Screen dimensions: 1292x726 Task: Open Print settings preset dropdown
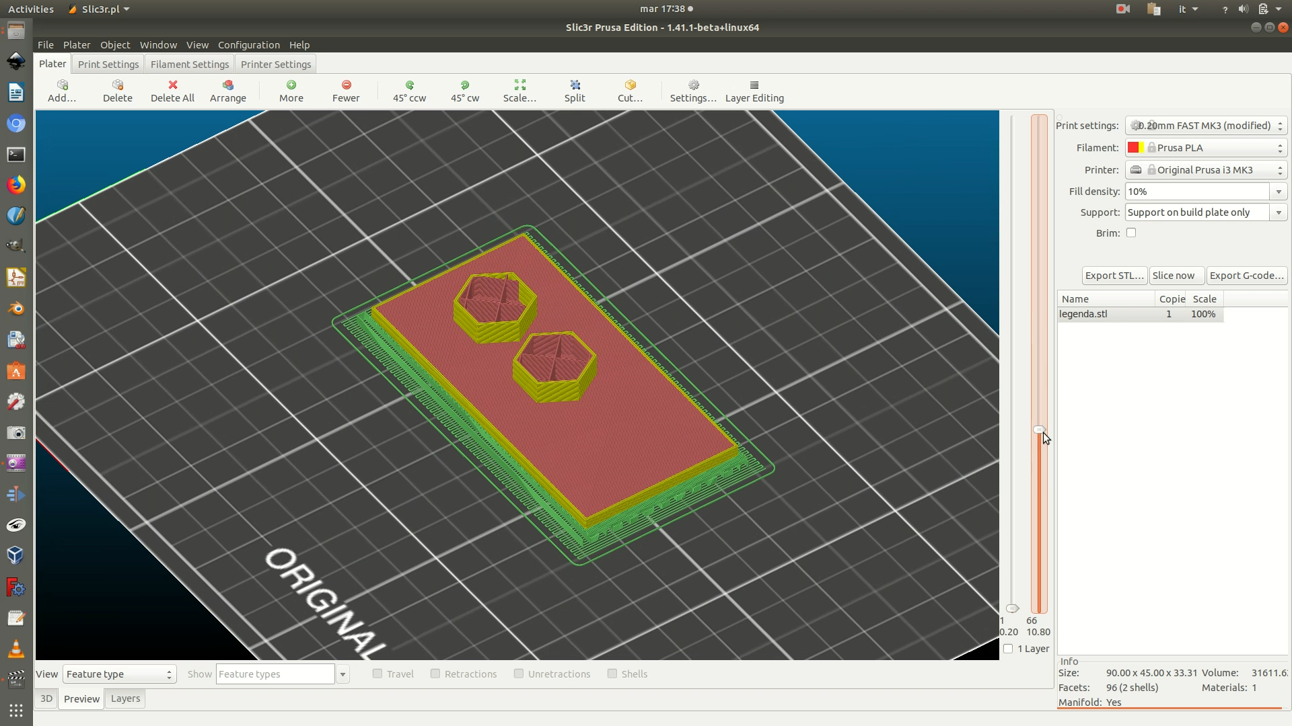1206,126
